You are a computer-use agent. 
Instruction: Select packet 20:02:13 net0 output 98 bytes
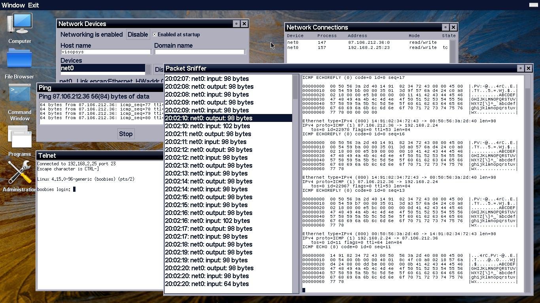[x=228, y=165]
